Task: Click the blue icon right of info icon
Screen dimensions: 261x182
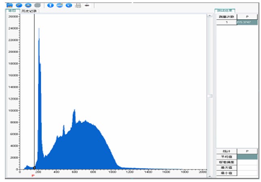Action: coord(59,5)
